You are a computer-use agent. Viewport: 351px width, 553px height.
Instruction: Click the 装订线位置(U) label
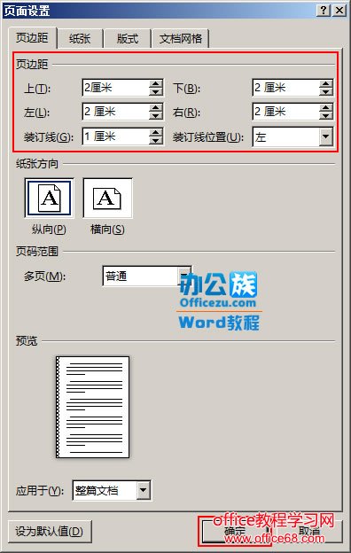point(208,136)
